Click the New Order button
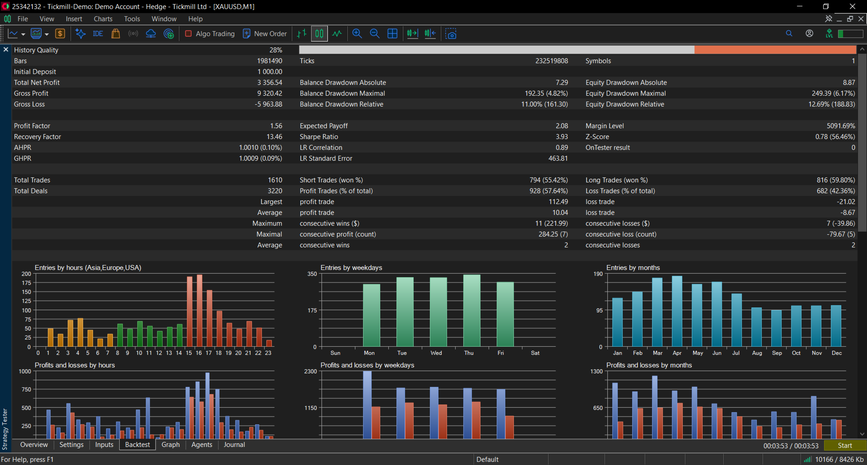867x465 pixels. coord(265,34)
